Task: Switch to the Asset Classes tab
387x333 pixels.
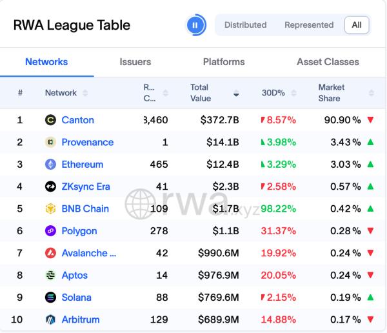Action: point(328,62)
